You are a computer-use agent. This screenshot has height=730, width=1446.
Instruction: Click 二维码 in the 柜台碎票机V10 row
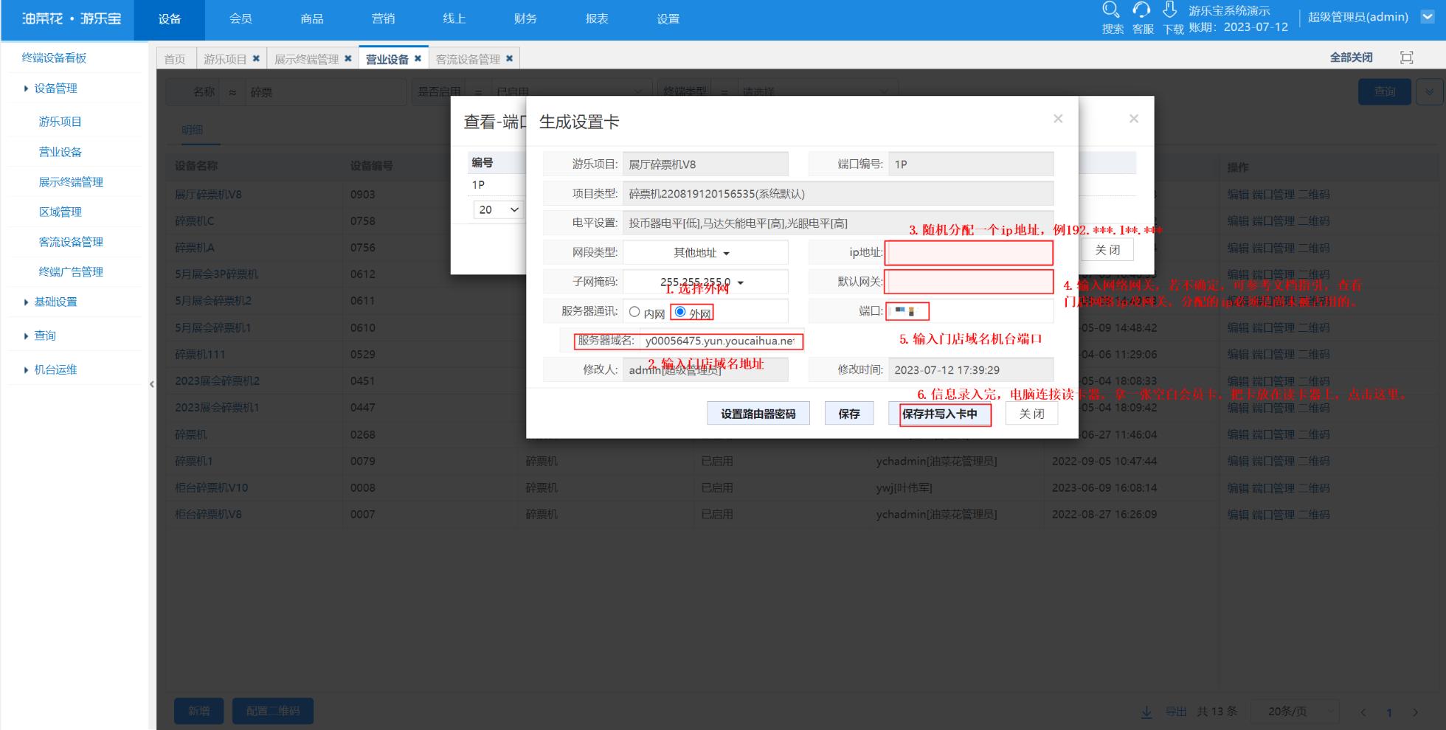pyautogui.click(x=1314, y=488)
